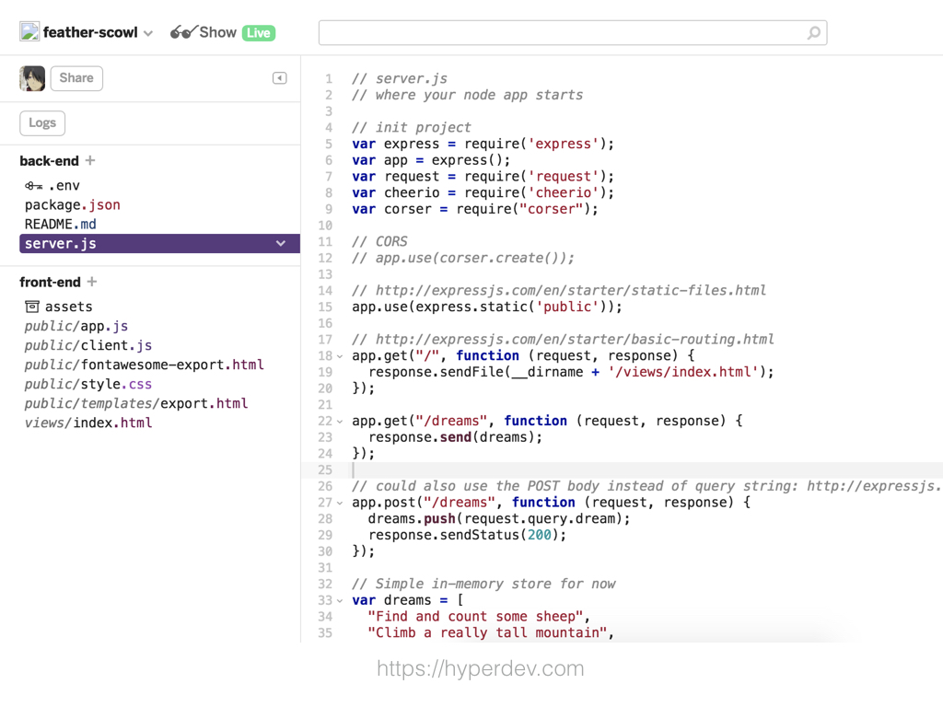Open the Logs panel

pyautogui.click(x=42, y=123)
